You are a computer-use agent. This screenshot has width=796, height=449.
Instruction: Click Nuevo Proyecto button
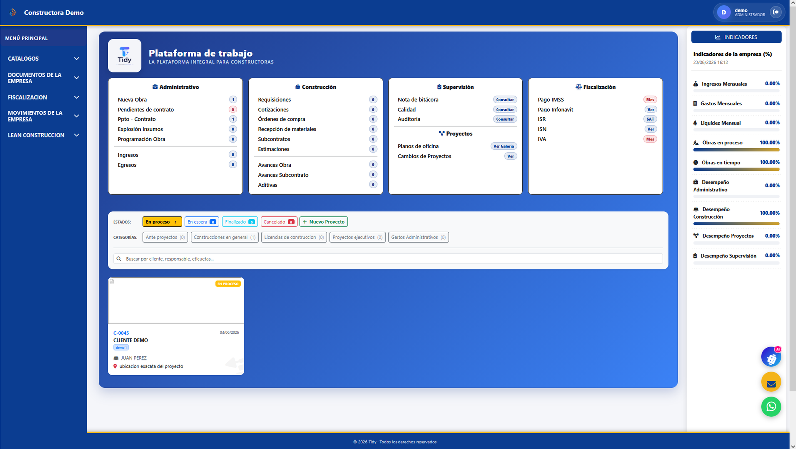pos(324,222)
